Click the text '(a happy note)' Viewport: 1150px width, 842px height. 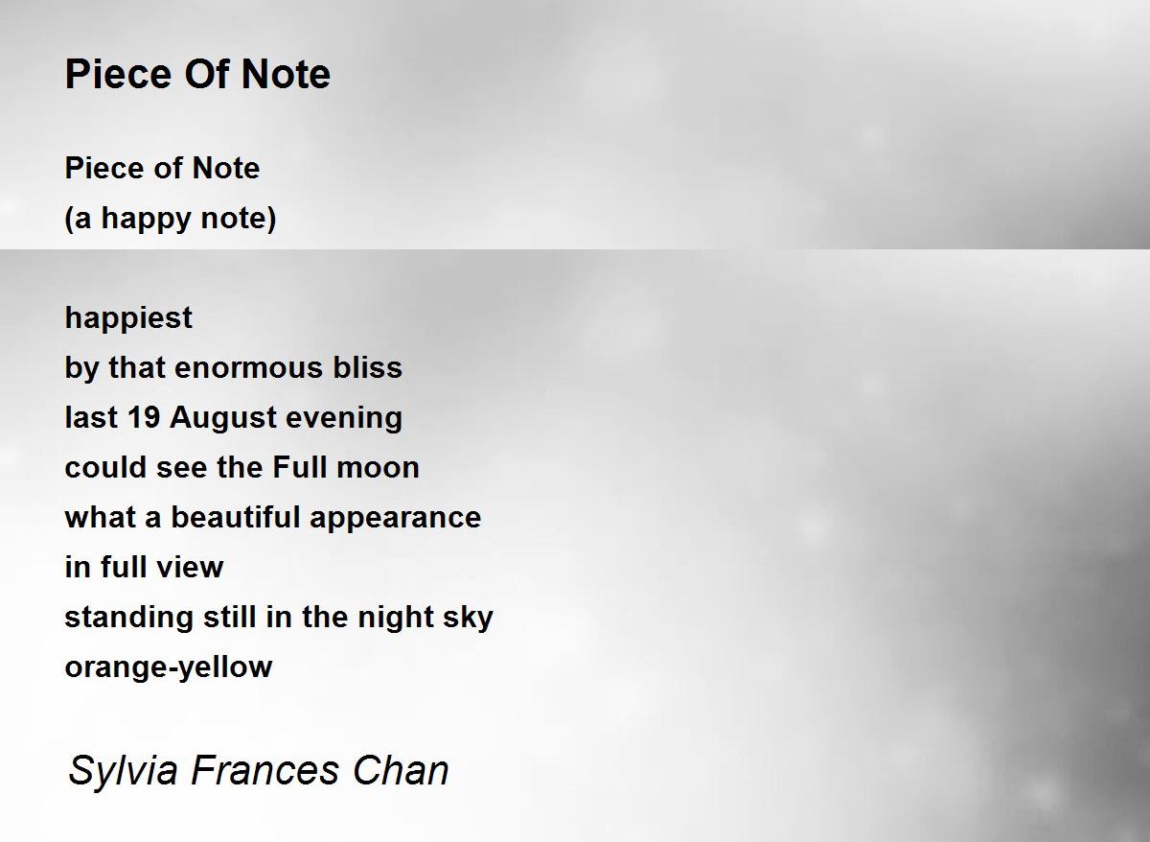171,219
